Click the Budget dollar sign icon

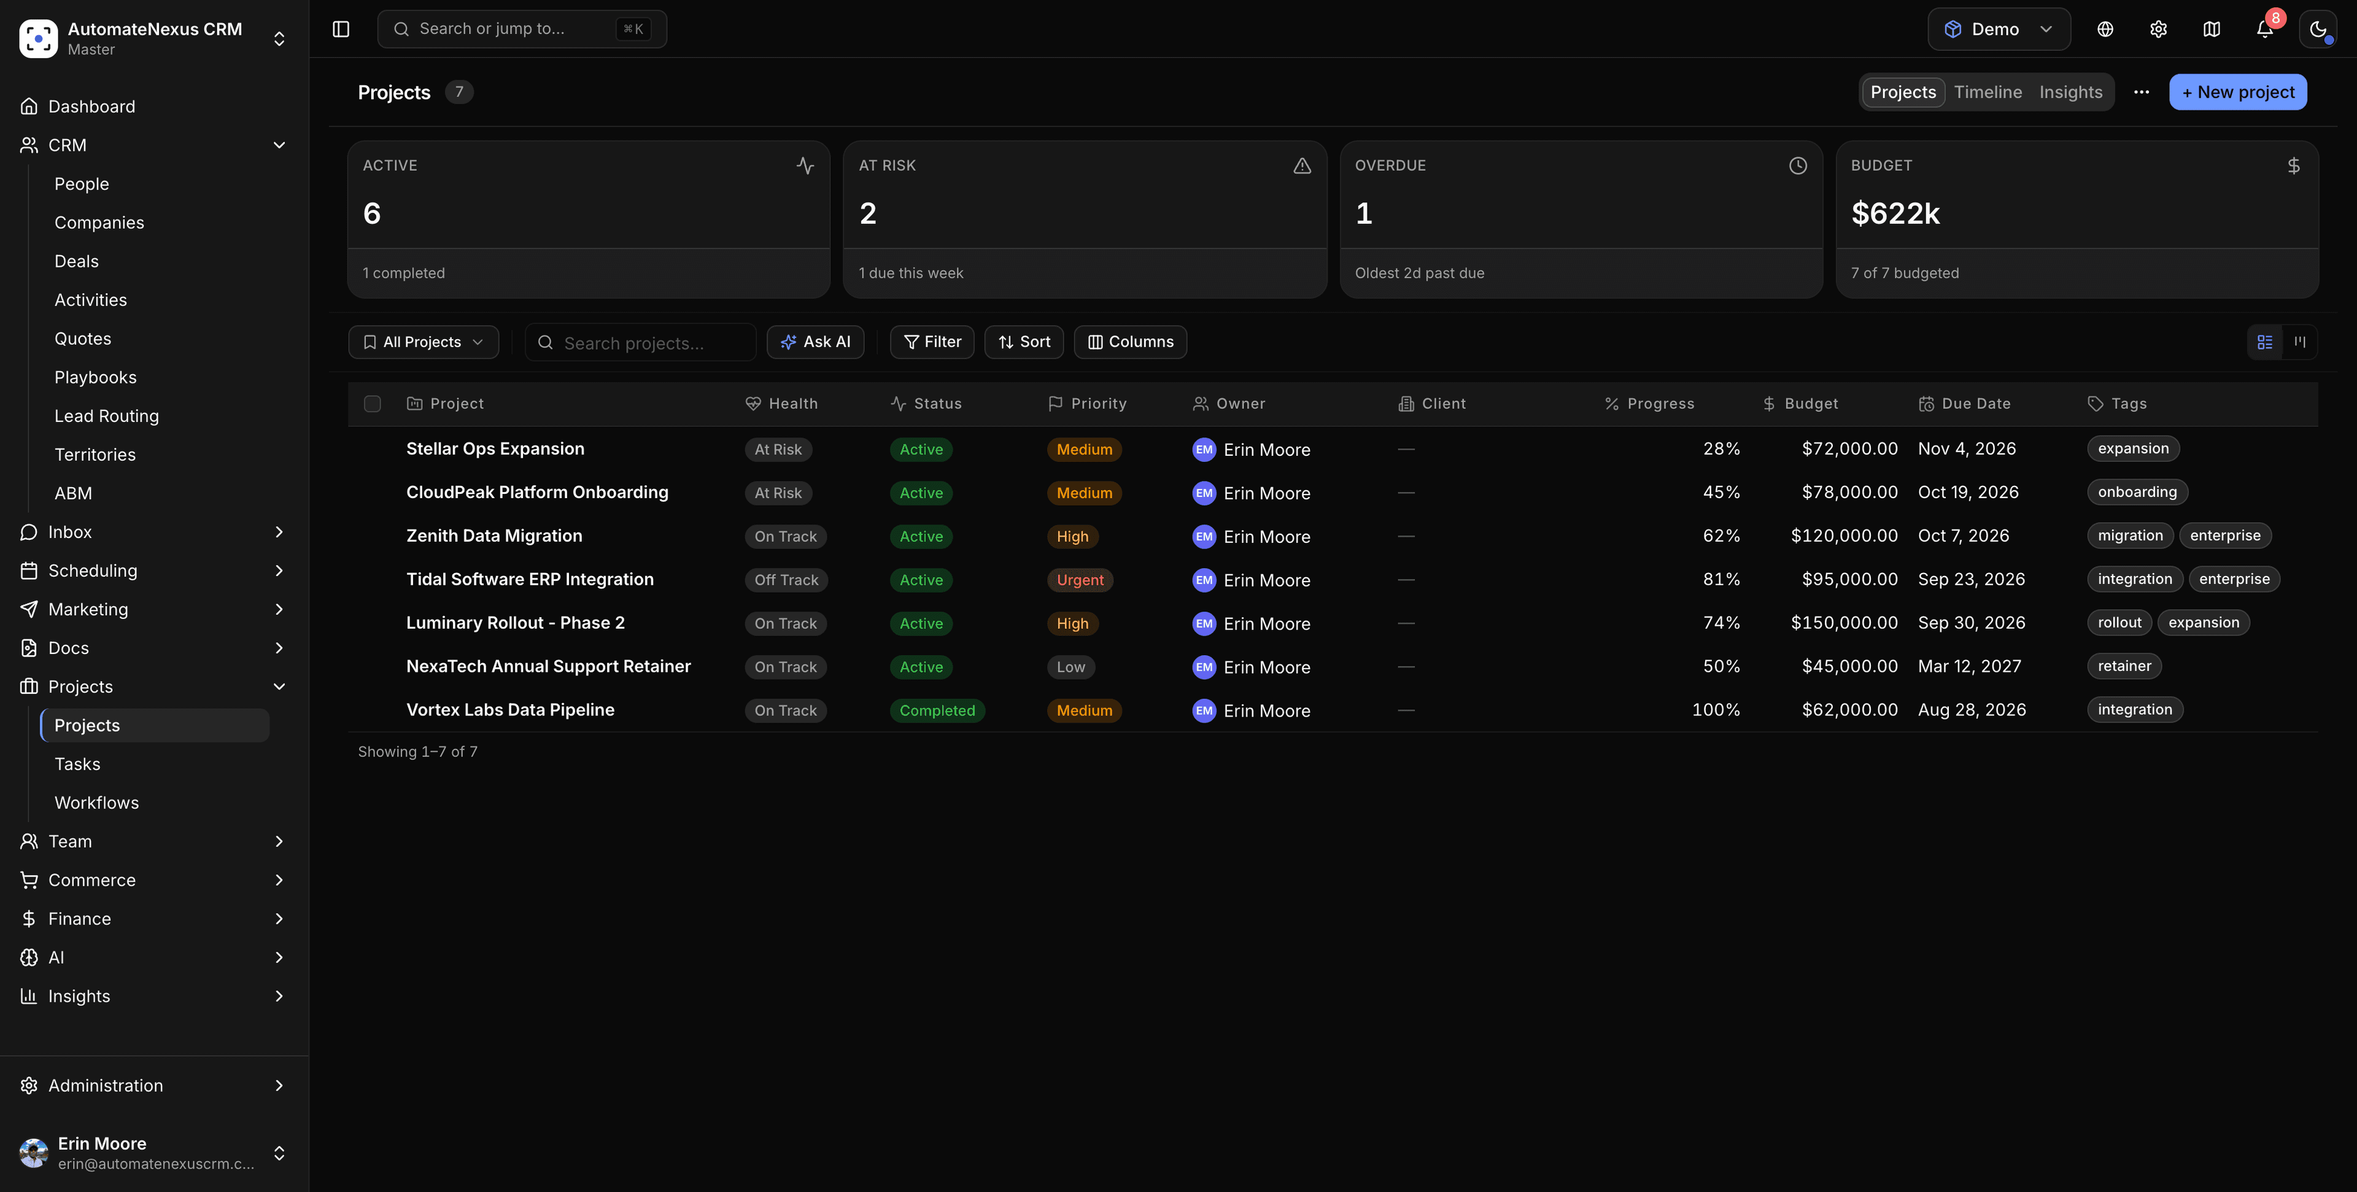click(x=2293, y=166)
